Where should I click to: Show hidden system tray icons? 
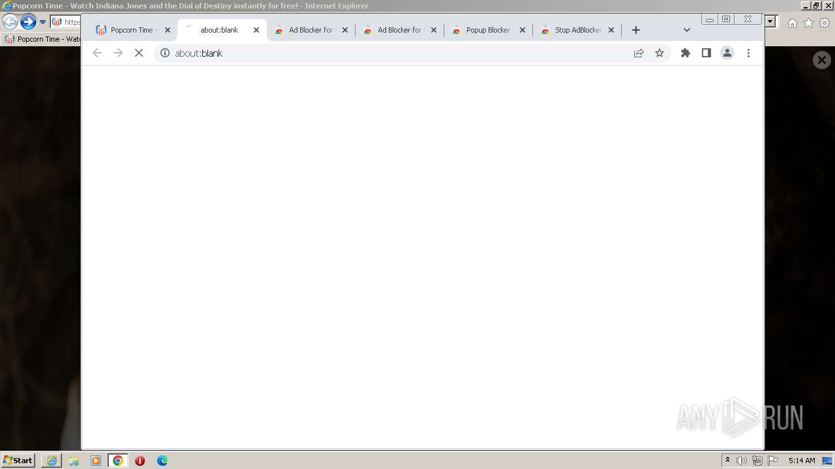coord(727,461)
